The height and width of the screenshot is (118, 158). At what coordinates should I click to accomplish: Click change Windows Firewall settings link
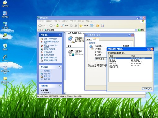(51, 46)
